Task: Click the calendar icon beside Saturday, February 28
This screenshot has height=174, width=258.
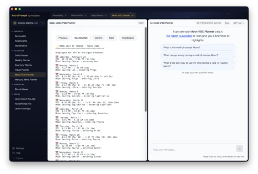Action: click(x=57, y=57)
